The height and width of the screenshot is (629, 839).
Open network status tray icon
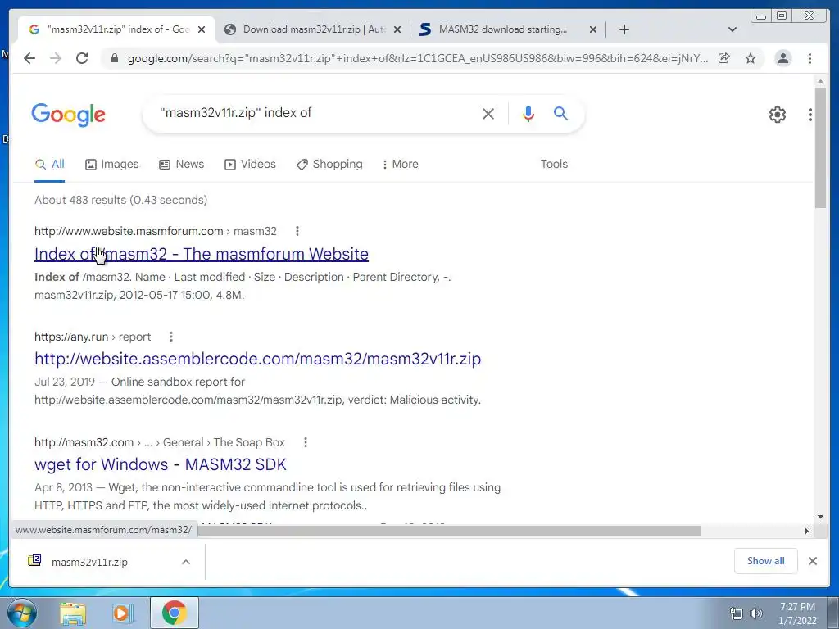(737, 613)
